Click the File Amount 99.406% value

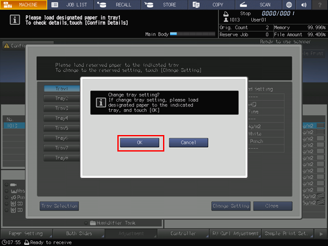tap(317, 34)
